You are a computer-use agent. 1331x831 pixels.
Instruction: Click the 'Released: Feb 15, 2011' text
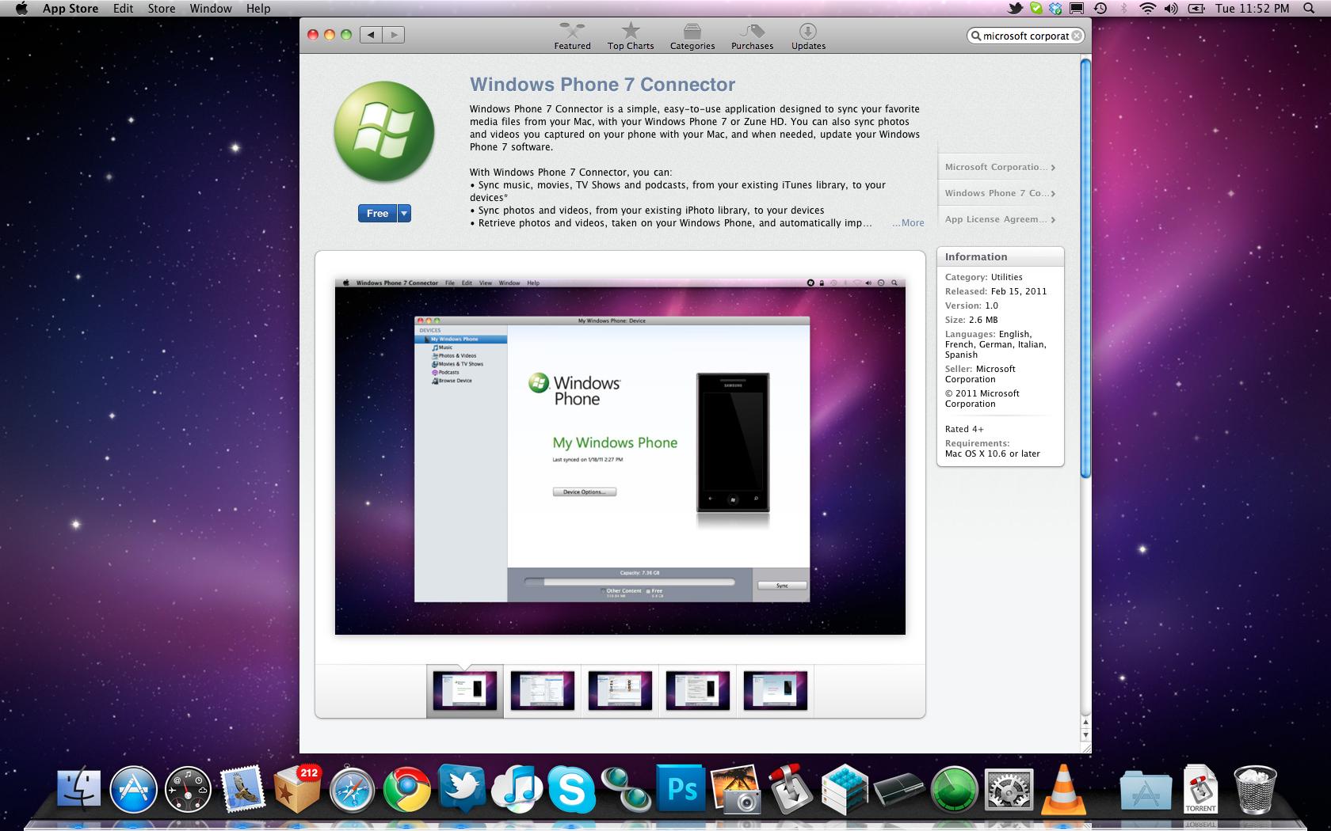pyautogui.click(x=996, y=291)
